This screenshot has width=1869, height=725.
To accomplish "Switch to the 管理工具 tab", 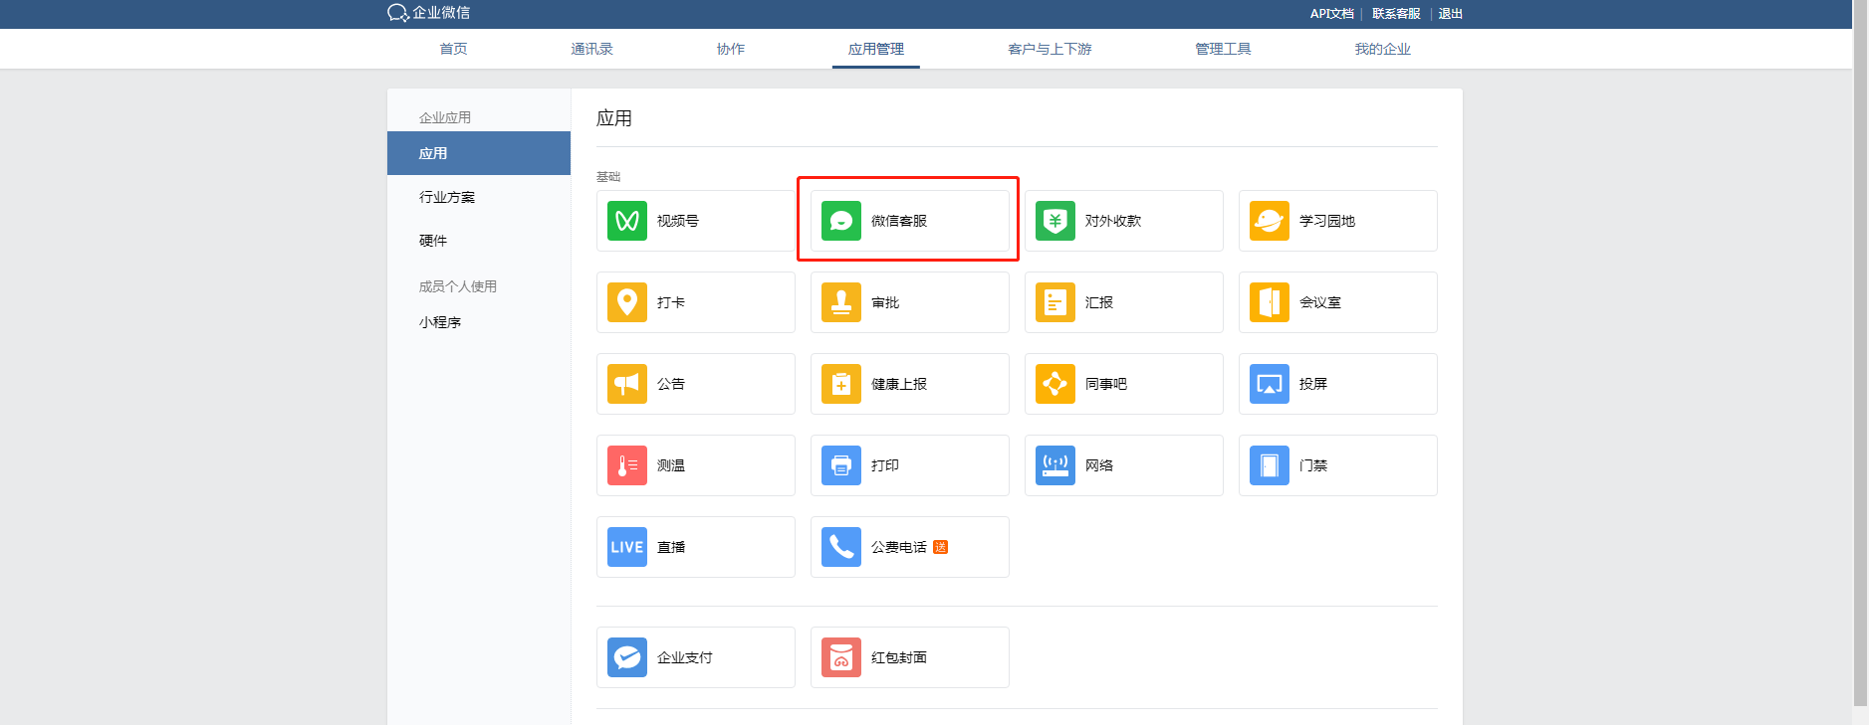I will coord(1223,49).
